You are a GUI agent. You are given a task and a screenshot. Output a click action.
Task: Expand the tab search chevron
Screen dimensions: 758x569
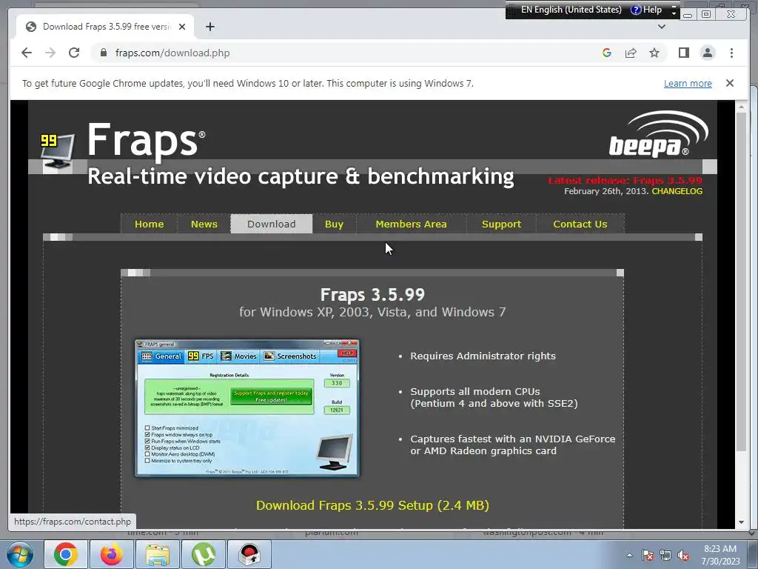[662, 27]
